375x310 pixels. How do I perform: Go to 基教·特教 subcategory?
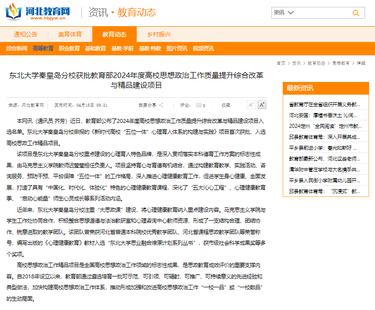150,48
